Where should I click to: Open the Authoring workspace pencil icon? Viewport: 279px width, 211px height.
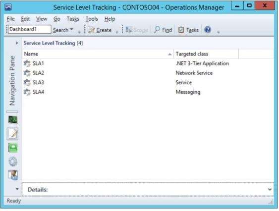pos(12,134)
